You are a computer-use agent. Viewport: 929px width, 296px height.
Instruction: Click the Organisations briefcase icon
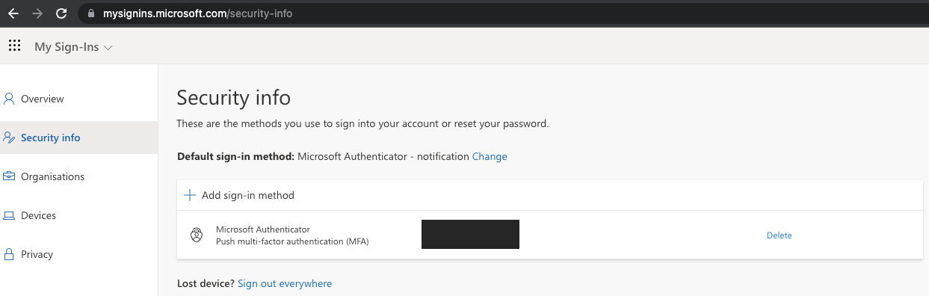[9, 176]
